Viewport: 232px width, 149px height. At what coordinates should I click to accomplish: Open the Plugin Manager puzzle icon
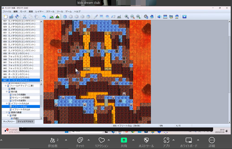pyautogui.click(x=152, y=17)
